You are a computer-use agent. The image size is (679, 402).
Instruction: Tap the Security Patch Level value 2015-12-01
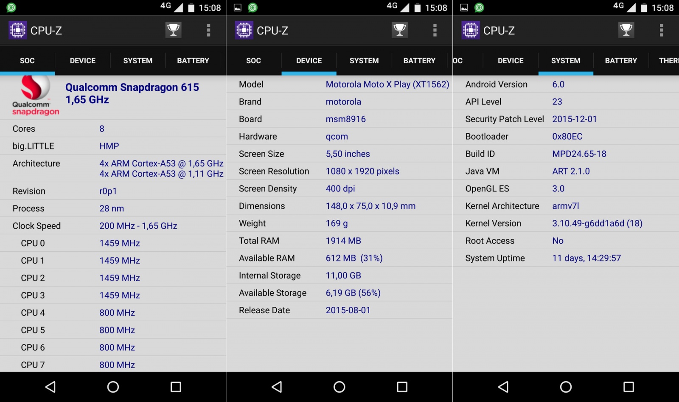point(575,119)
